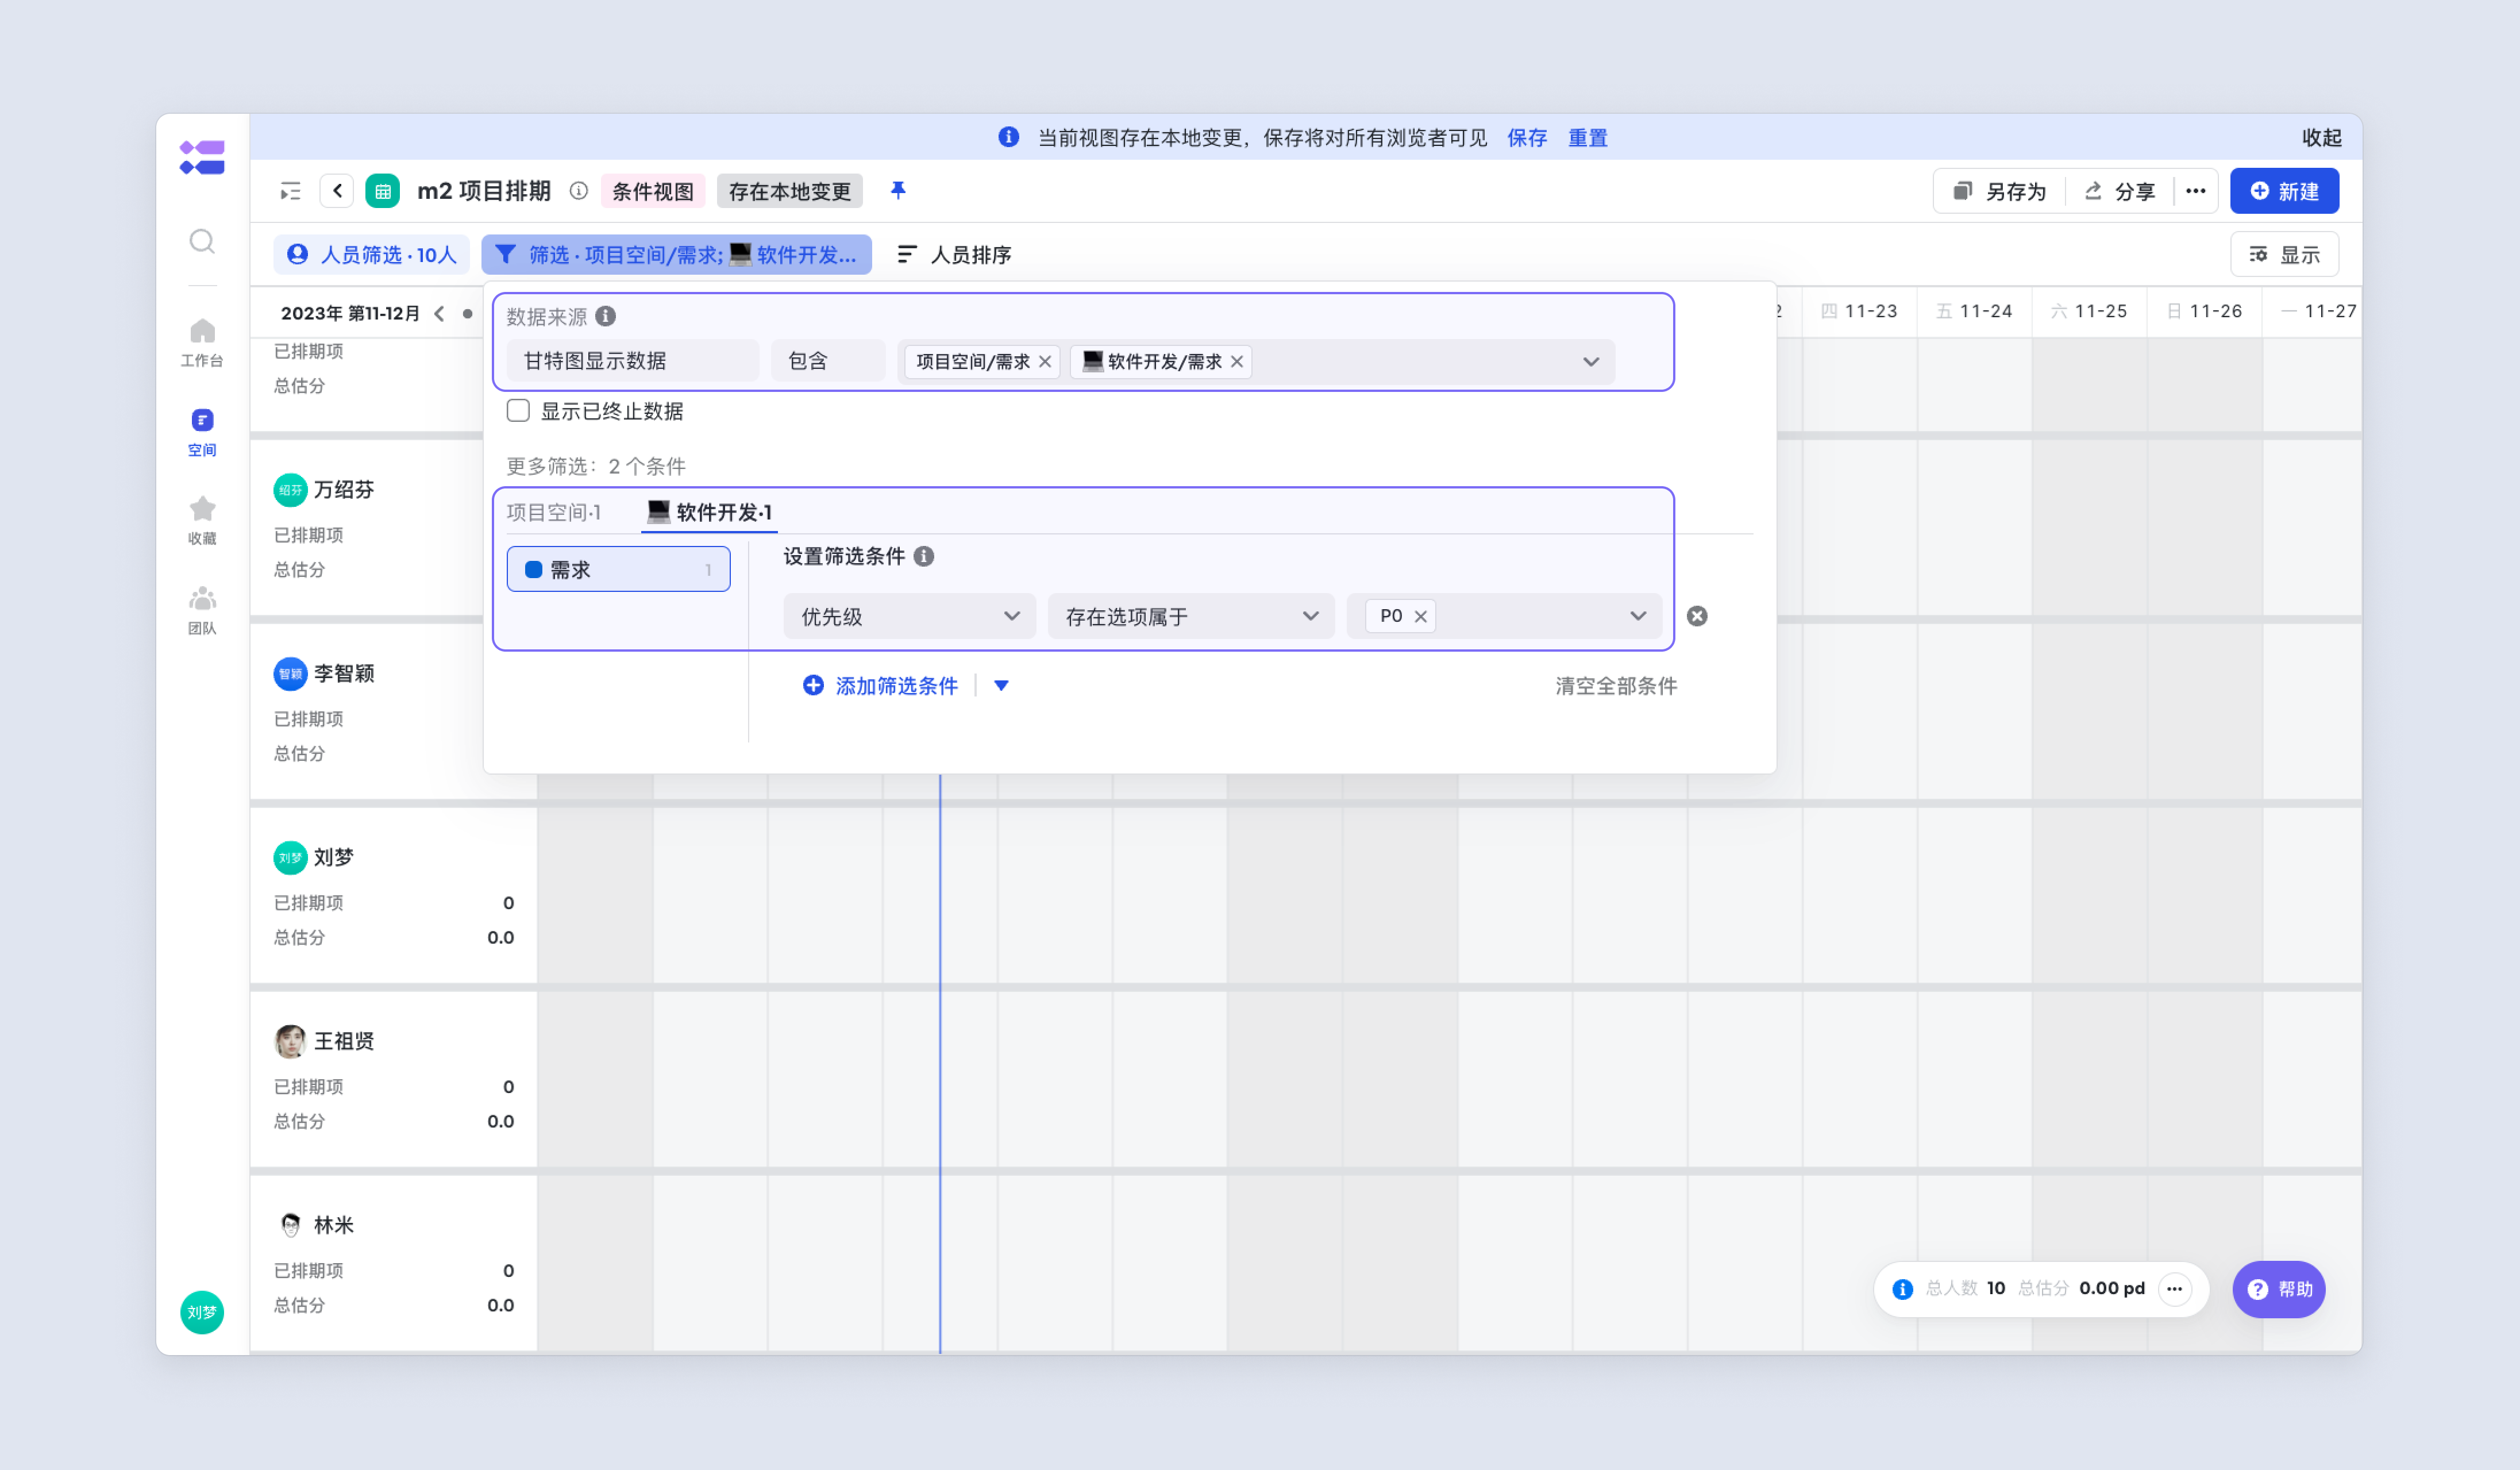Click 添加筛选条件 to add a condition
Viewport: 2520px width, 1470px height.
pyautogui.click(x=880, y=686)
